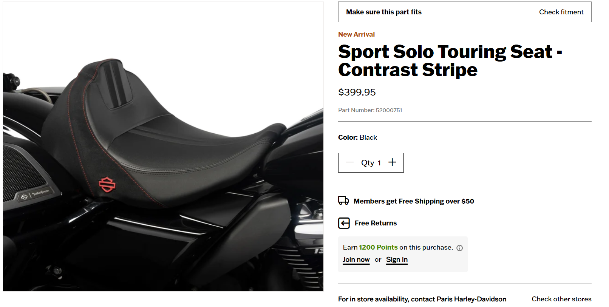Click the Color: Black label
This screenshot has width=609, height=307.
tap(357, 137)
